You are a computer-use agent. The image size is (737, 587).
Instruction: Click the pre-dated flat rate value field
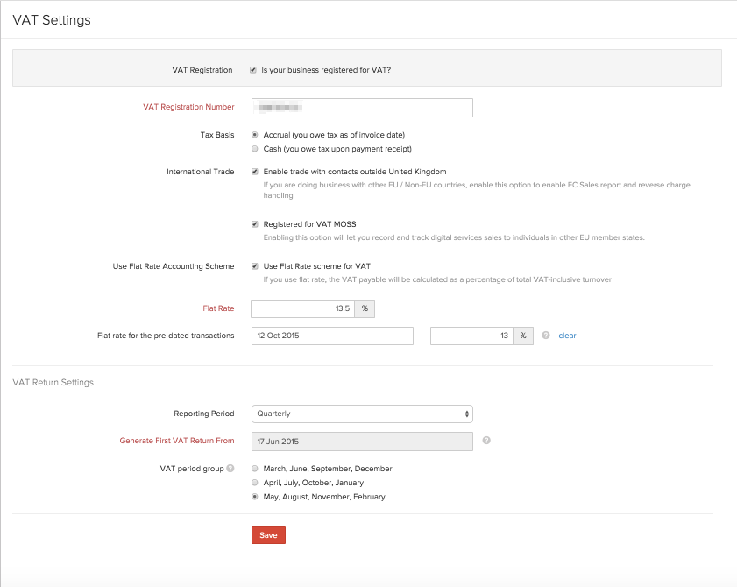(471, 336)
